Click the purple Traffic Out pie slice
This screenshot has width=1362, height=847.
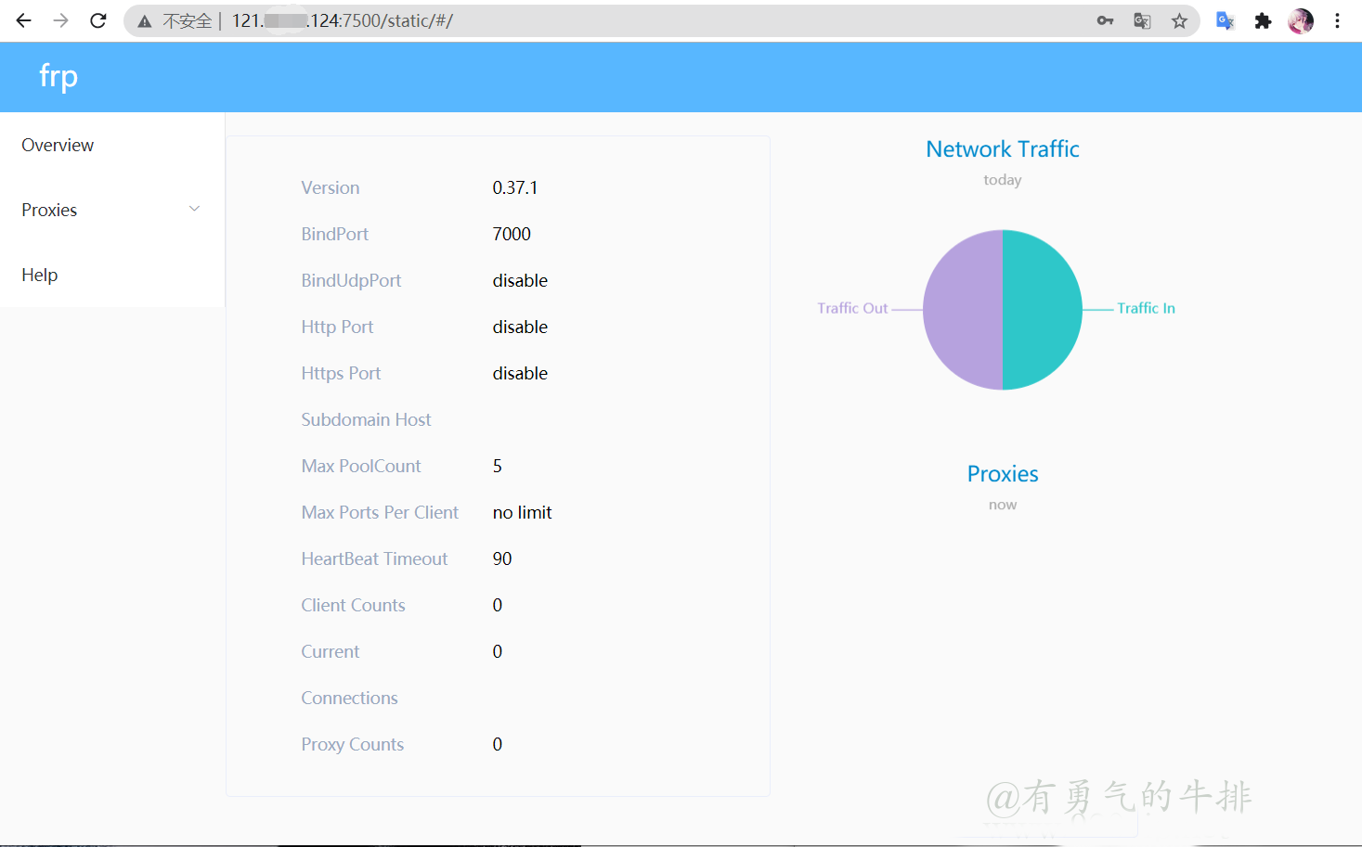click(x=963, y=310)
